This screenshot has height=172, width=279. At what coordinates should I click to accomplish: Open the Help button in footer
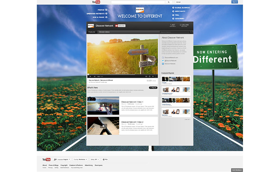105,159
